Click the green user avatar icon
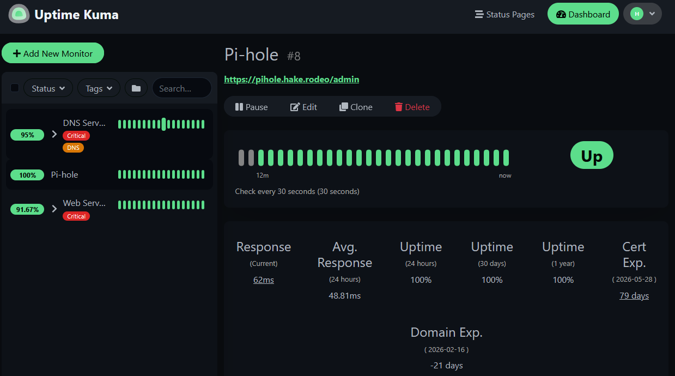 pos(636,13)
